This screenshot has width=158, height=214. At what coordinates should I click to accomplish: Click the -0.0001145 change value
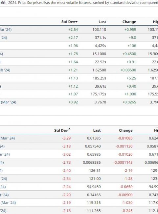pos(123,163)
